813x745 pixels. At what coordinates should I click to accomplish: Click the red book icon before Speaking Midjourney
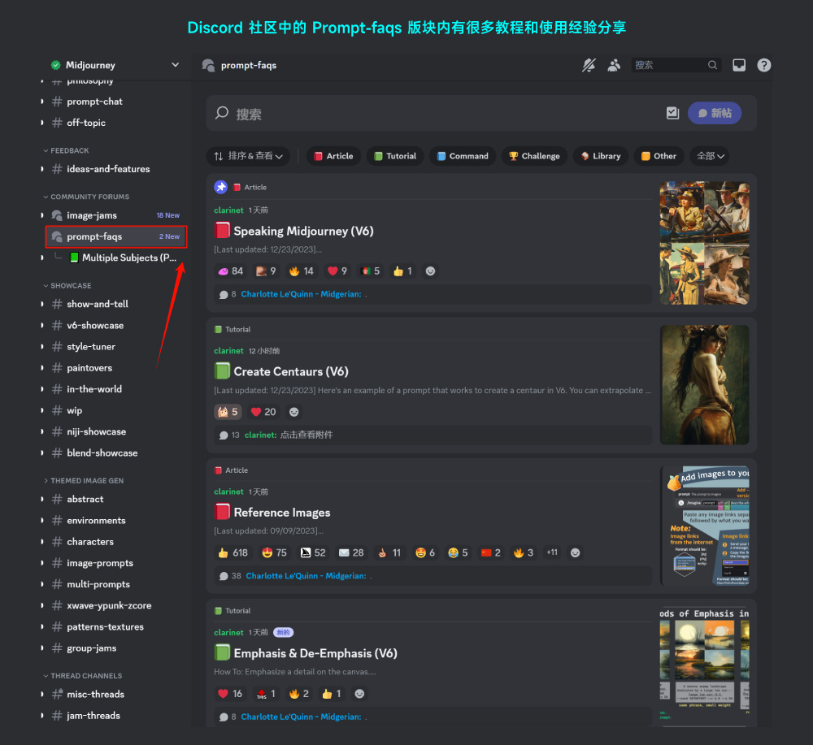(222, 231)
